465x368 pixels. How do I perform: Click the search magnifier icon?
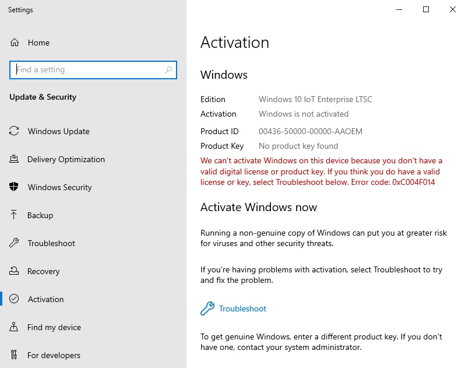point(168,70)
